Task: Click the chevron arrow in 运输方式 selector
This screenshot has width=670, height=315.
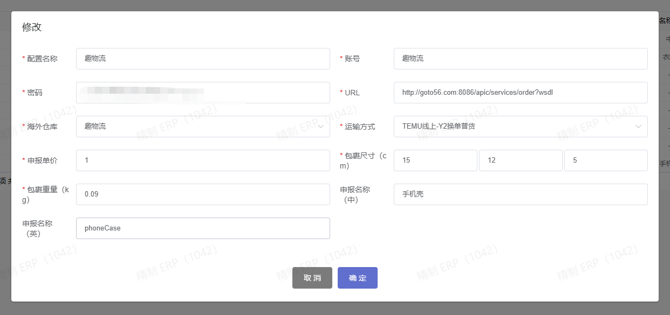Action: click(639, 127)
